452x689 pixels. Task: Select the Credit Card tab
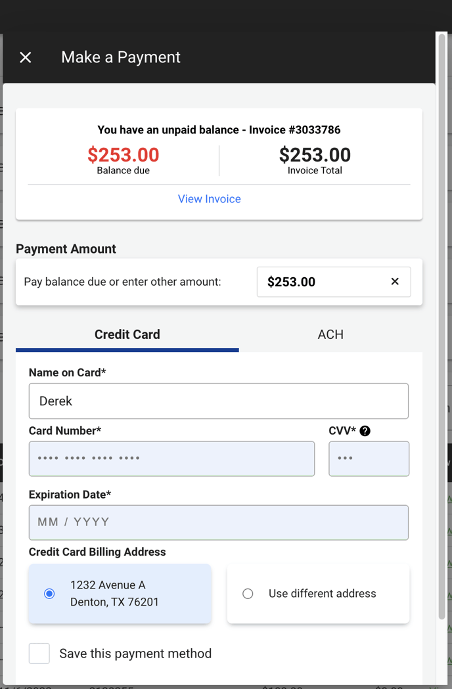pyautogui.click(x=127, y=335)
